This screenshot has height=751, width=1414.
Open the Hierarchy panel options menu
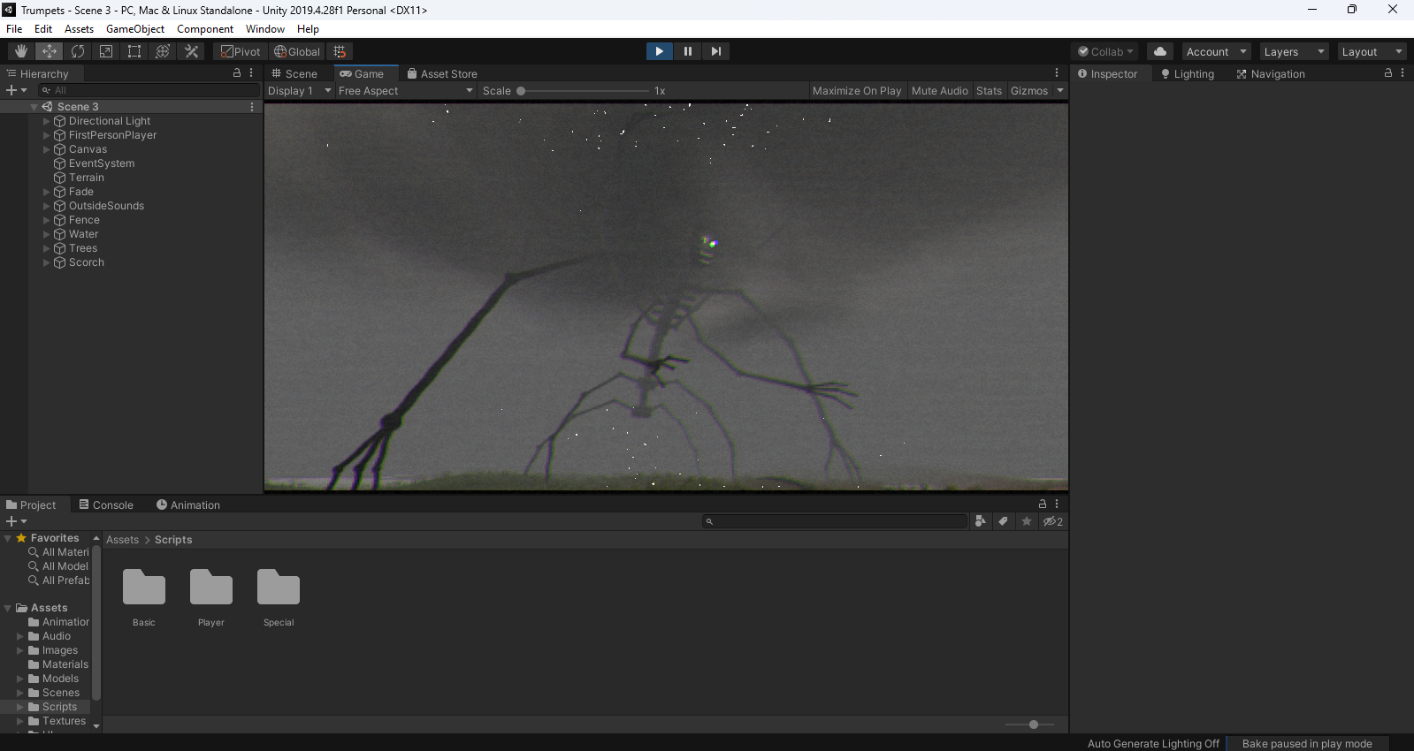click(251, 73)
